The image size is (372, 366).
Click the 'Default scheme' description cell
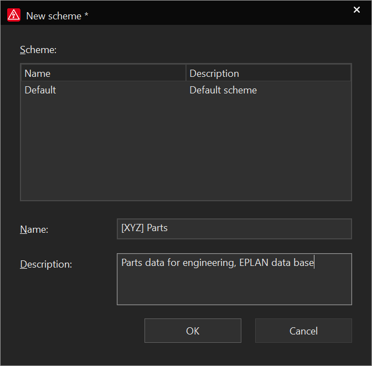[223, 90]
